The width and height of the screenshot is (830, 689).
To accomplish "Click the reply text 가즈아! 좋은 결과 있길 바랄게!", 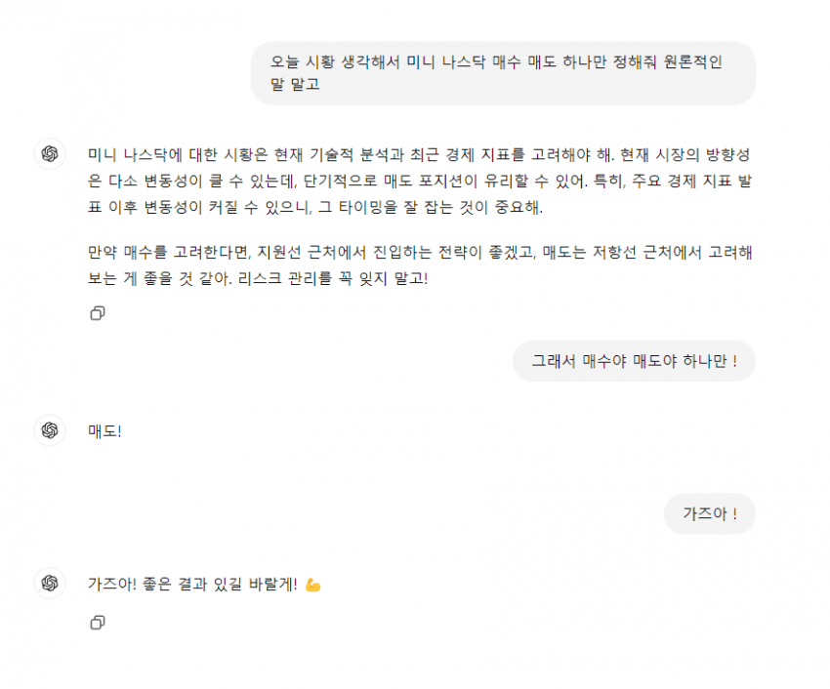I will [192, 585].
